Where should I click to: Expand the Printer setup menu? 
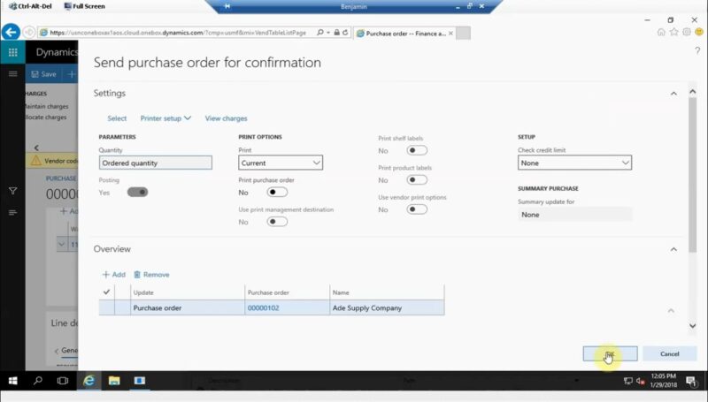pyautogui.click(x=165, y=118)
